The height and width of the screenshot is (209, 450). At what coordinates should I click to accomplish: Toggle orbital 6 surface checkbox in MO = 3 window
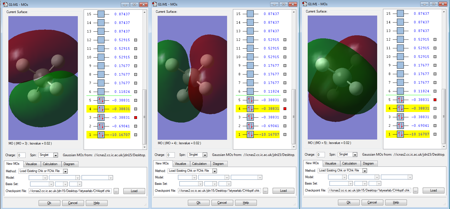tap(136, 92)
